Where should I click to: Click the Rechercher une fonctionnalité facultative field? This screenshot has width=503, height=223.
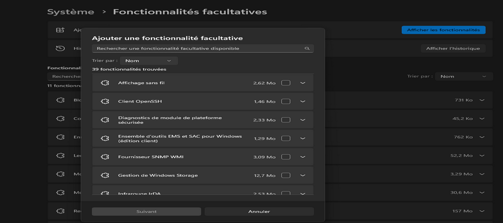(198, 49)
